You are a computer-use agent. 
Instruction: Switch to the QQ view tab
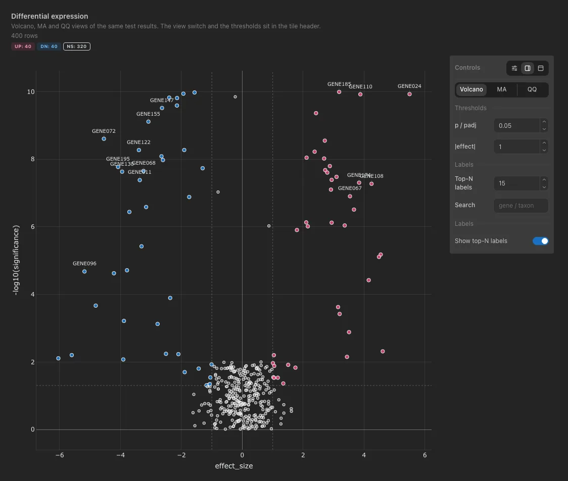coord(532,89)
